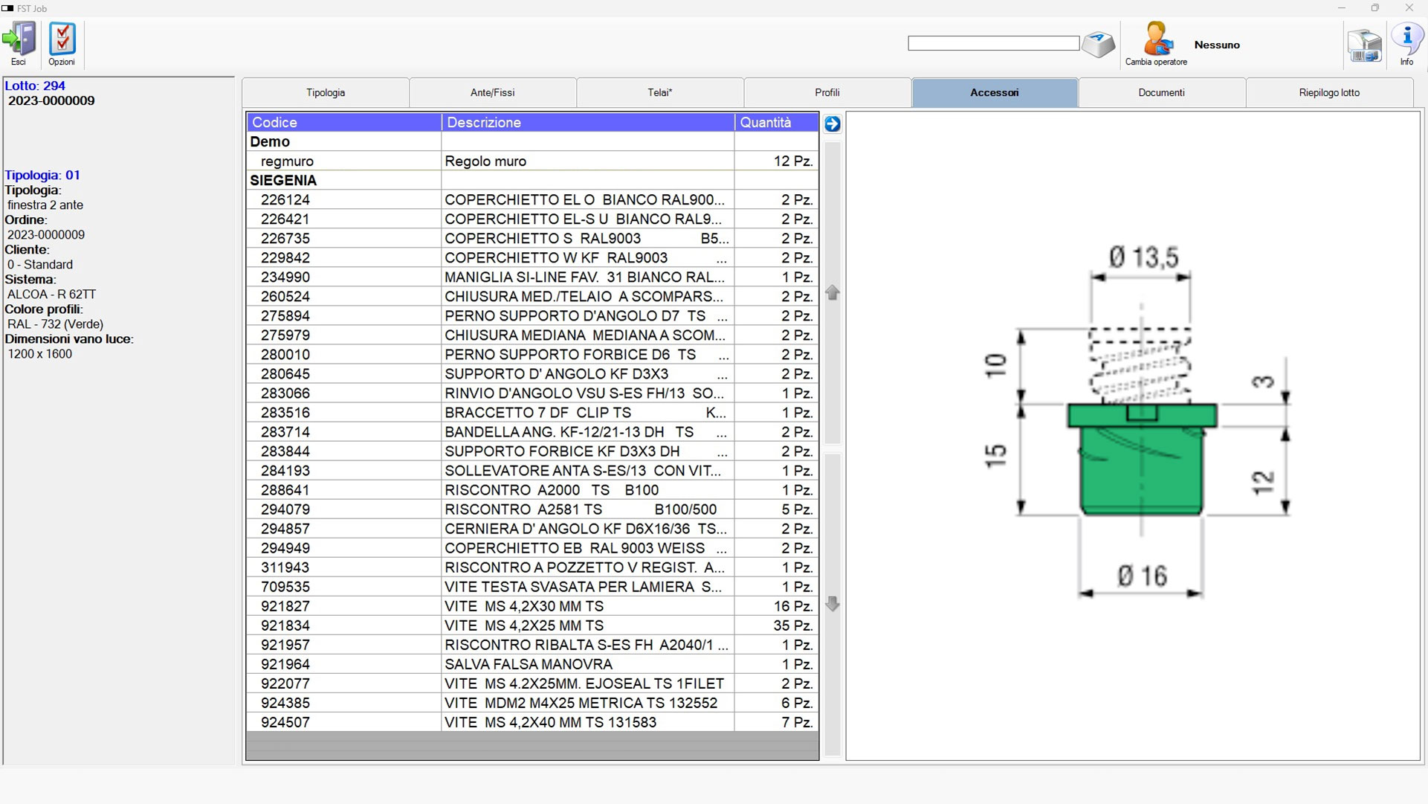Select SUPPORTO D' ANGOLO row 280645

click(x=532, y=373)
